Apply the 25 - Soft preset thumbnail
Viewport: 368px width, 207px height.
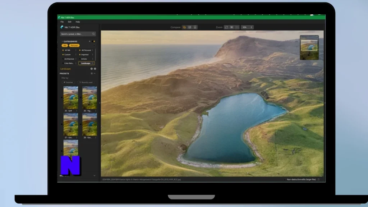[71, 98]
